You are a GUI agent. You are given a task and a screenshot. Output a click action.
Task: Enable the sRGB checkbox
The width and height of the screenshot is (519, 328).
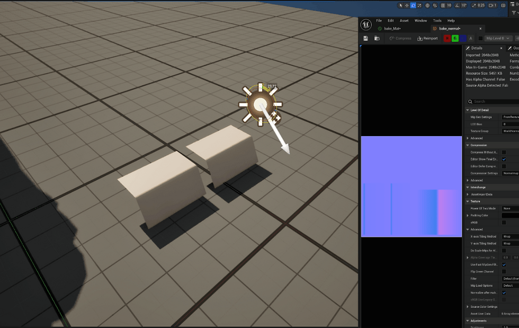[504, 223]
